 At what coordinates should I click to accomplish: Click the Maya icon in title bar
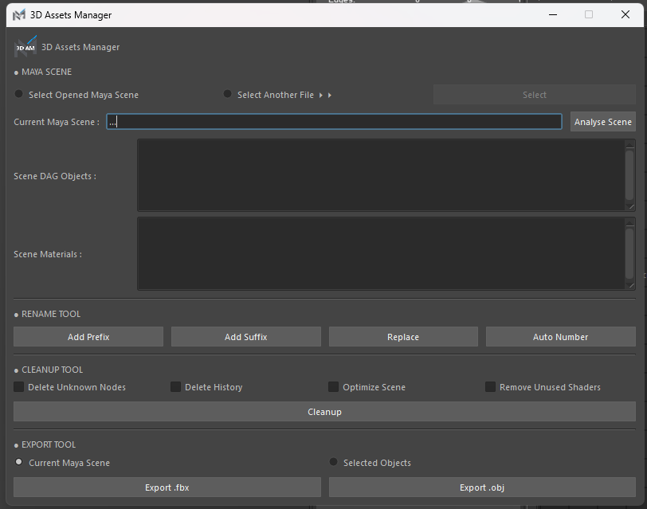[x=19, y=15]
